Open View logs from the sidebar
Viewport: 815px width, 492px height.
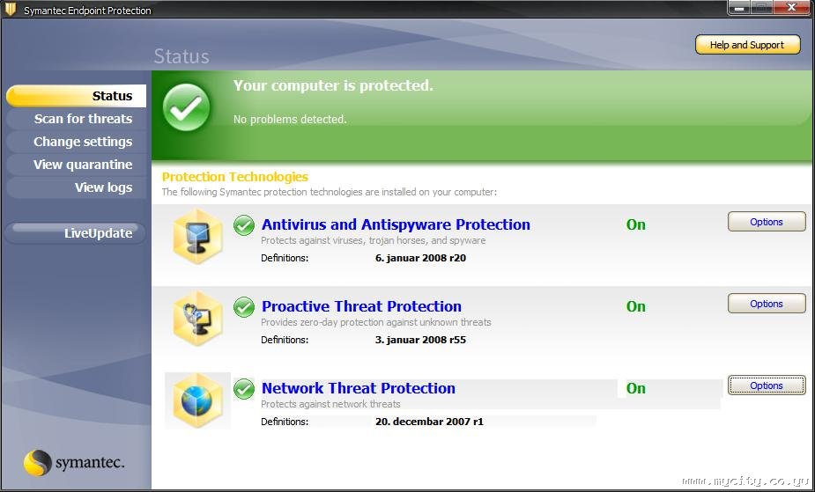76,187
